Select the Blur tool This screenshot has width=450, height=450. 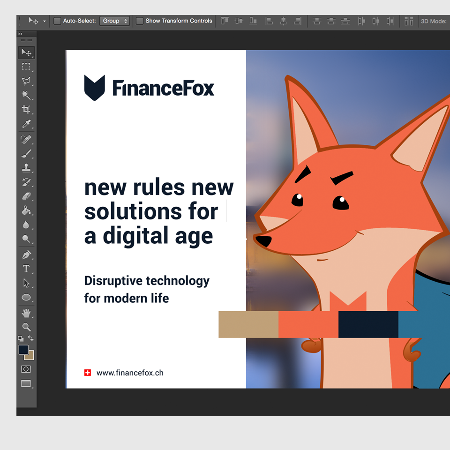26,225
